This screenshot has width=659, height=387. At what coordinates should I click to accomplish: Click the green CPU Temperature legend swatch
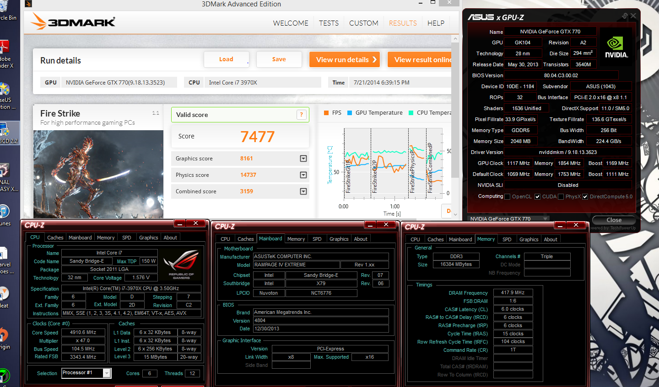tap(411, 113)
